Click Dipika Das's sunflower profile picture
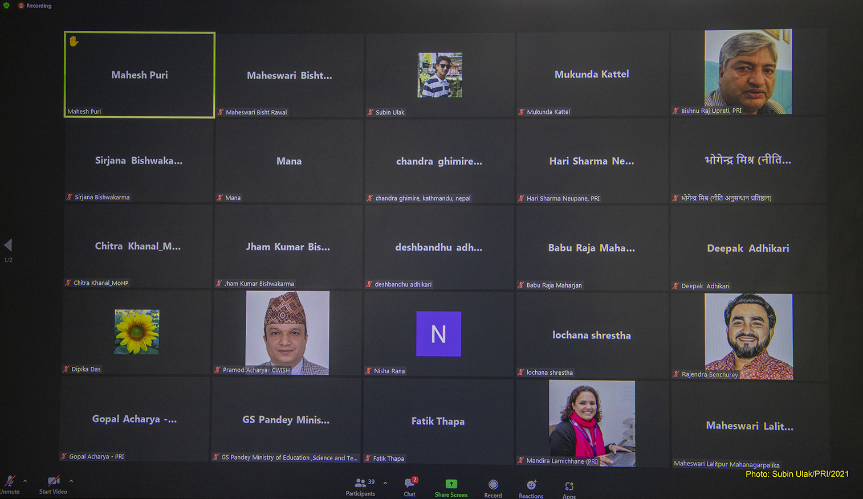Screen dimensions: 863x499 pos(137,332)
